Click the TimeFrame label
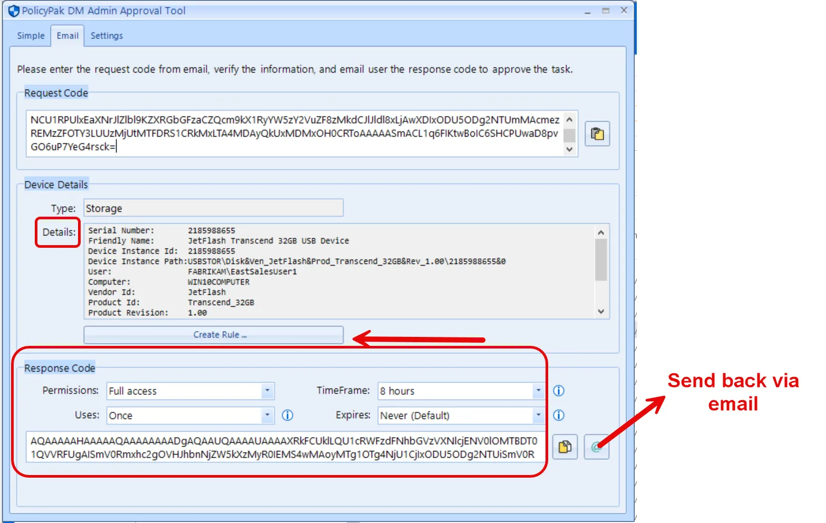The height and width of the screenshot is (523, 826). (x=343, y=390)
